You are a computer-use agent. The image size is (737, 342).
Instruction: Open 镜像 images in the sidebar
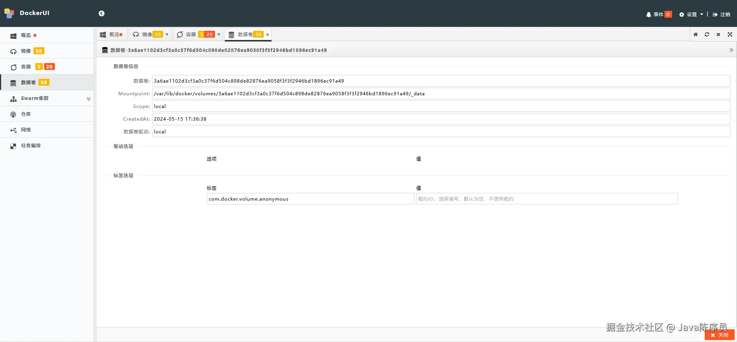tap(47, 51)
